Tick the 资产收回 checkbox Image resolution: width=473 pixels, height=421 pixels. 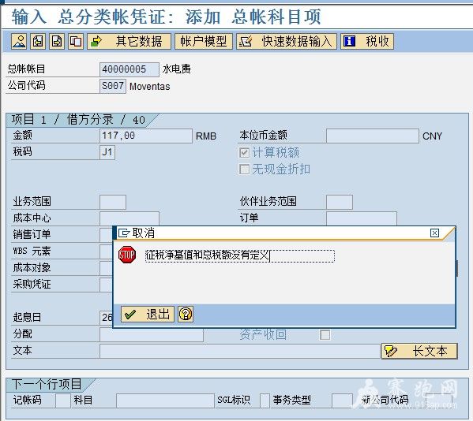click(x=325, y=334)
